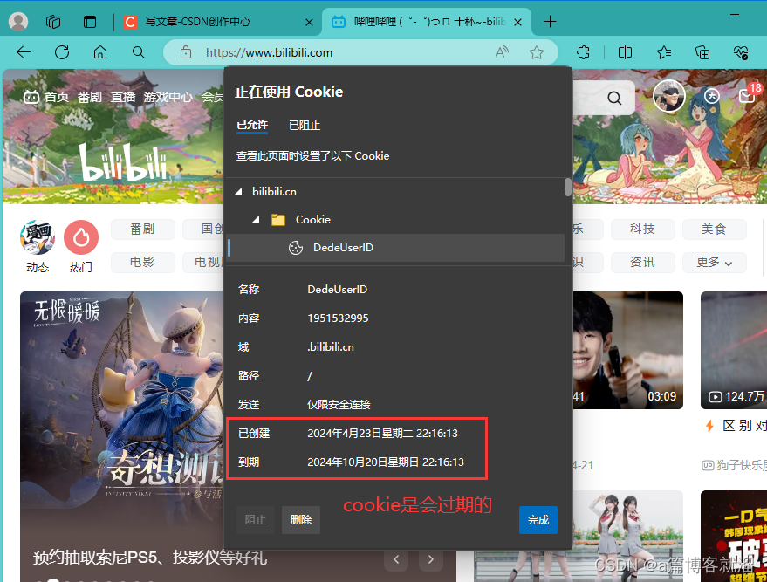Activate the read aloud icon

pyautogui.click(x=502, y=52)
